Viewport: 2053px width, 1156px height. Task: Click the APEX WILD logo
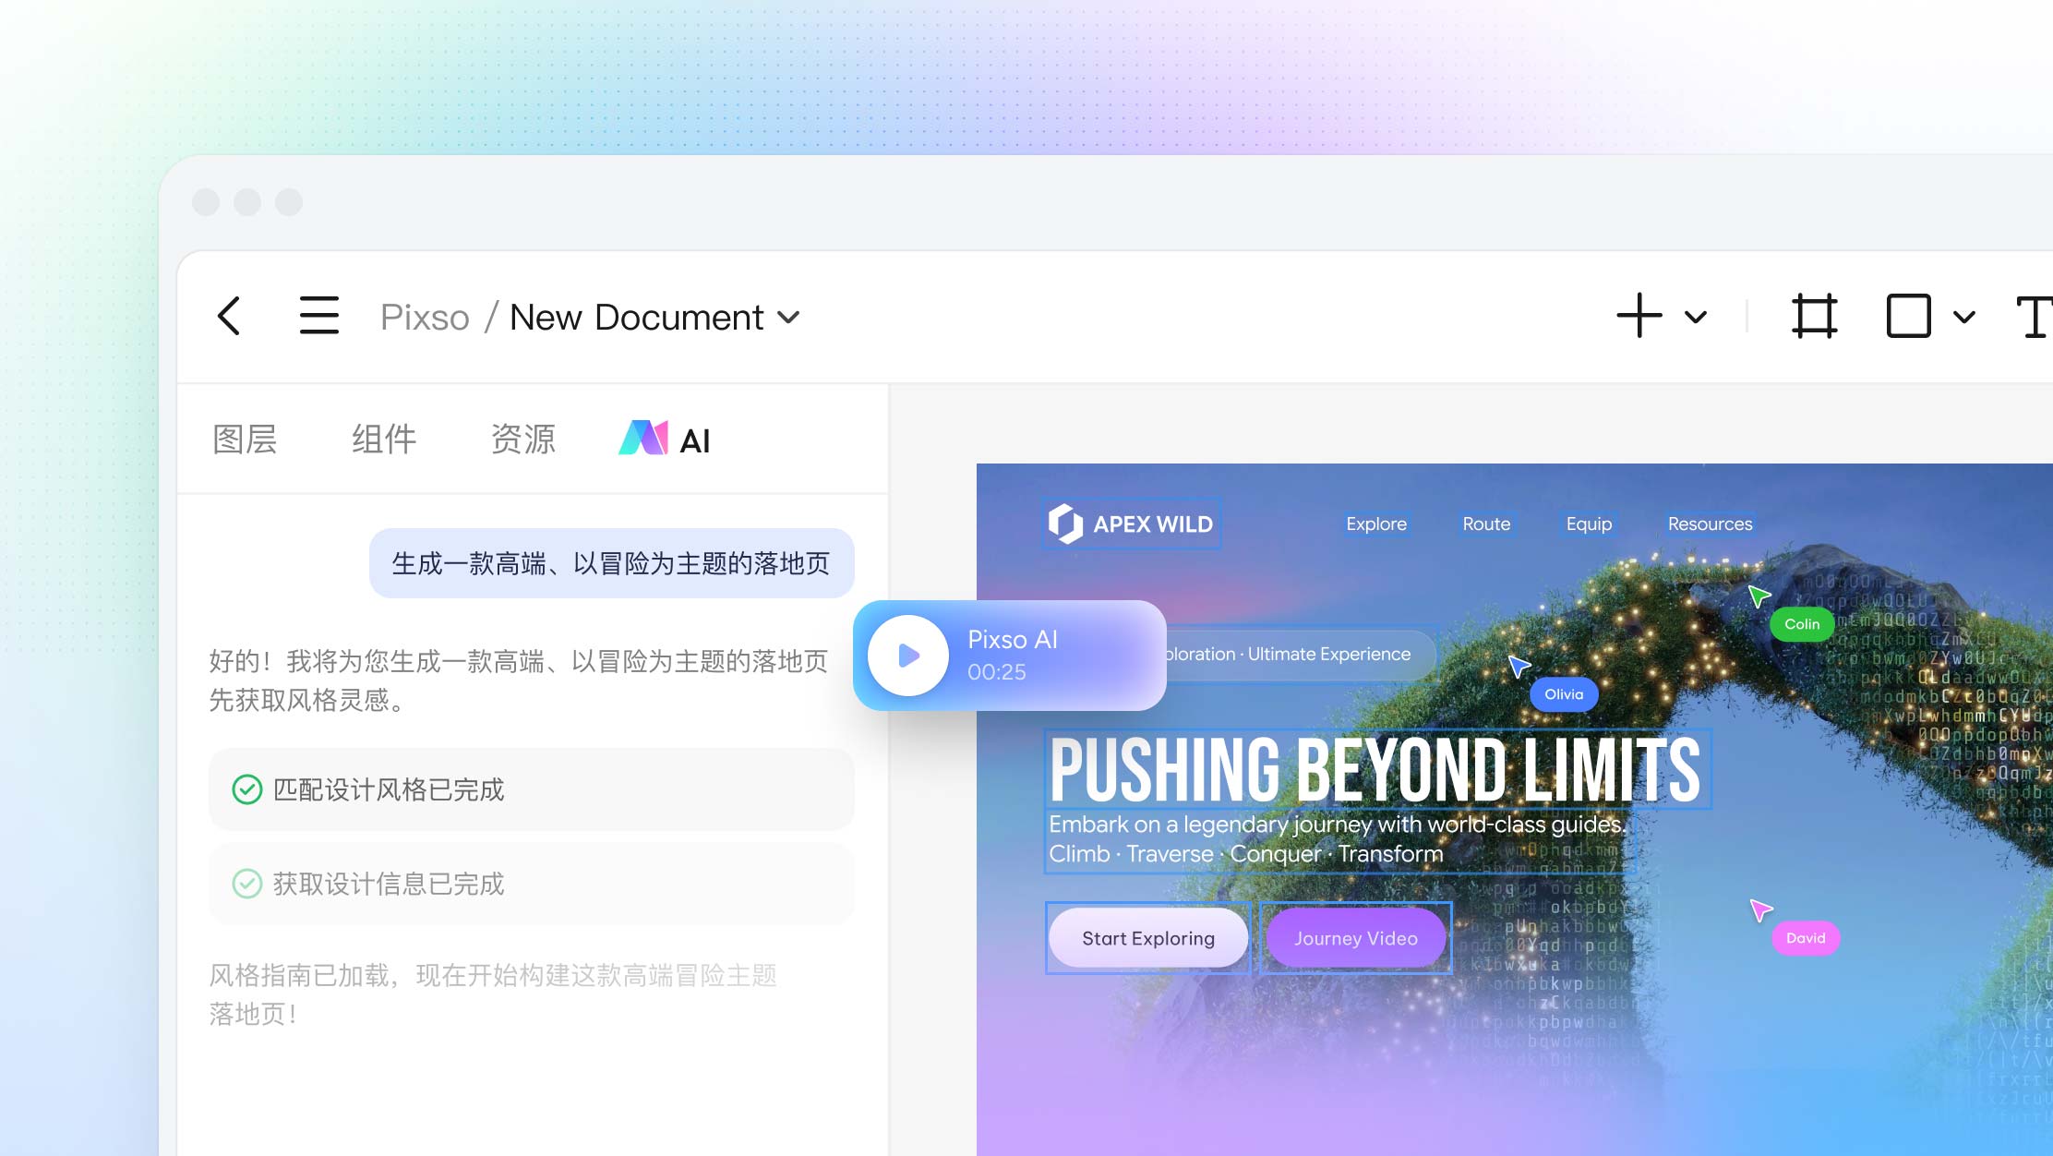click(x=1131, y=524)
